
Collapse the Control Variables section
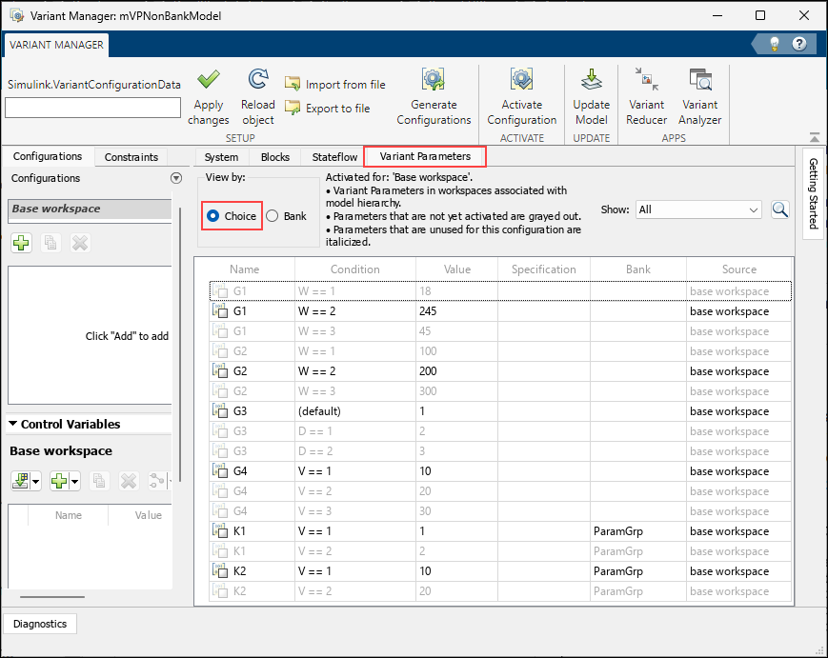click(13, 424)
